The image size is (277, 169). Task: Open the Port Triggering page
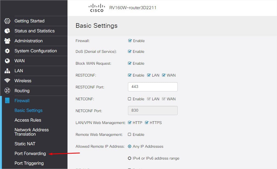[29, 163]
